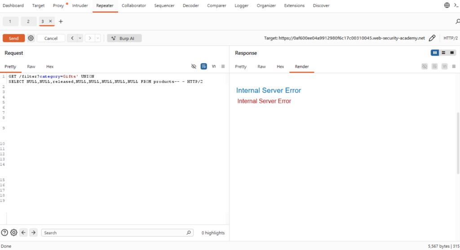The width and height of the screenshot is (460, 250).
Task: Go forward in request history
Action: 90,38
